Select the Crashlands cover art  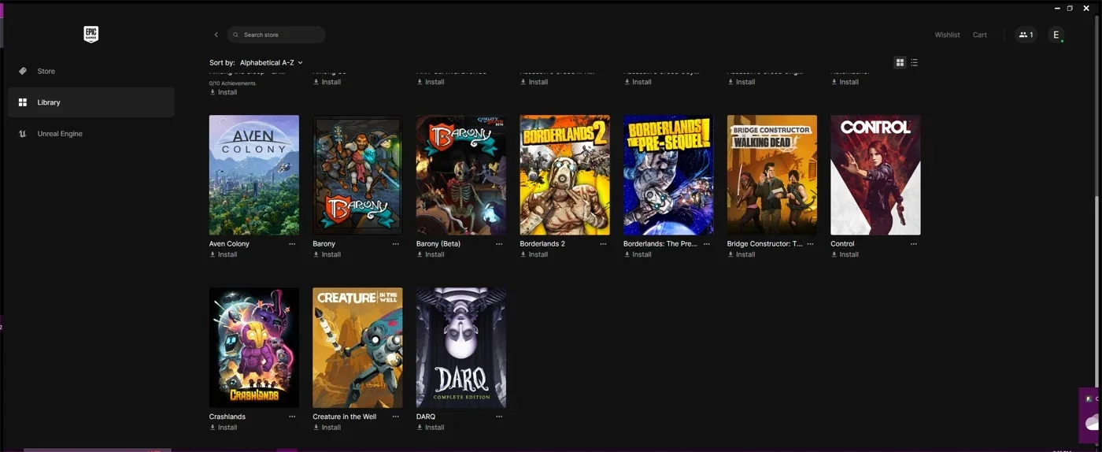[254, 347]
